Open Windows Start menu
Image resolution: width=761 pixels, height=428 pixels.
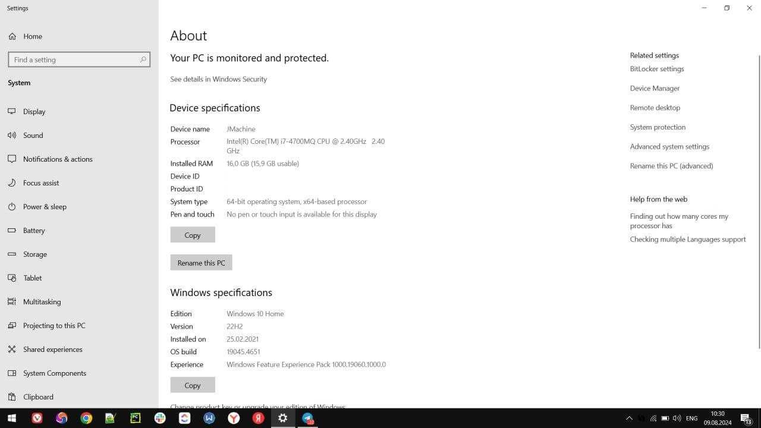click(12, 418)
